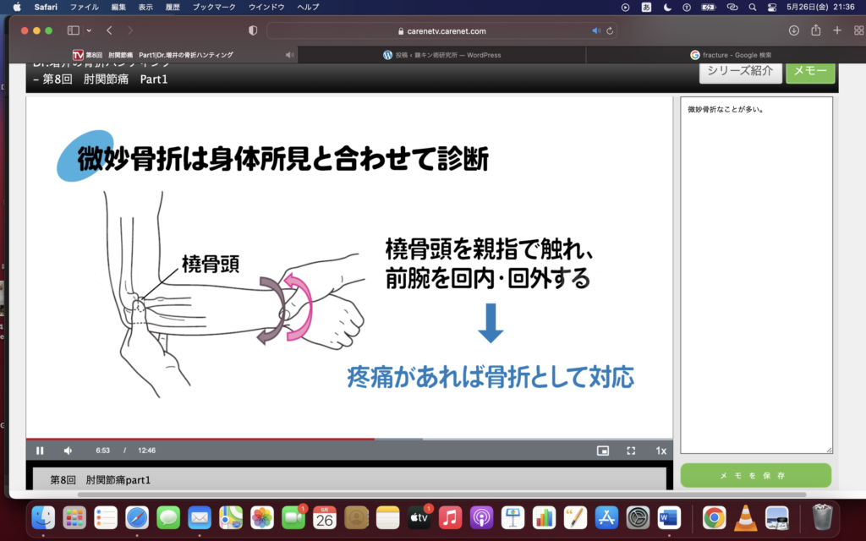This screenshot has width=866, height=541.
Task: Expand the sidebar tab group dropdown arrow
Action: [x=89, y=30]
